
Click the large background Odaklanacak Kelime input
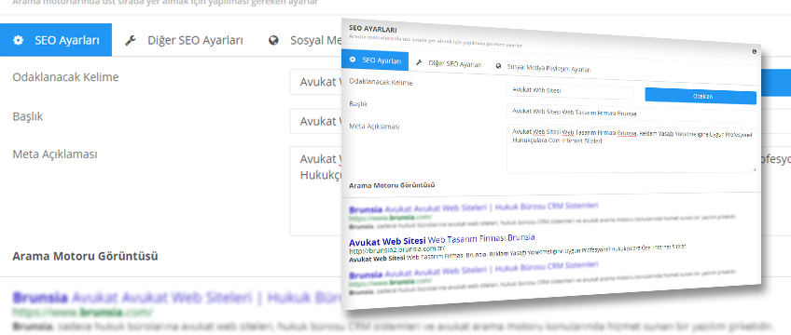[x=316, y=82]
